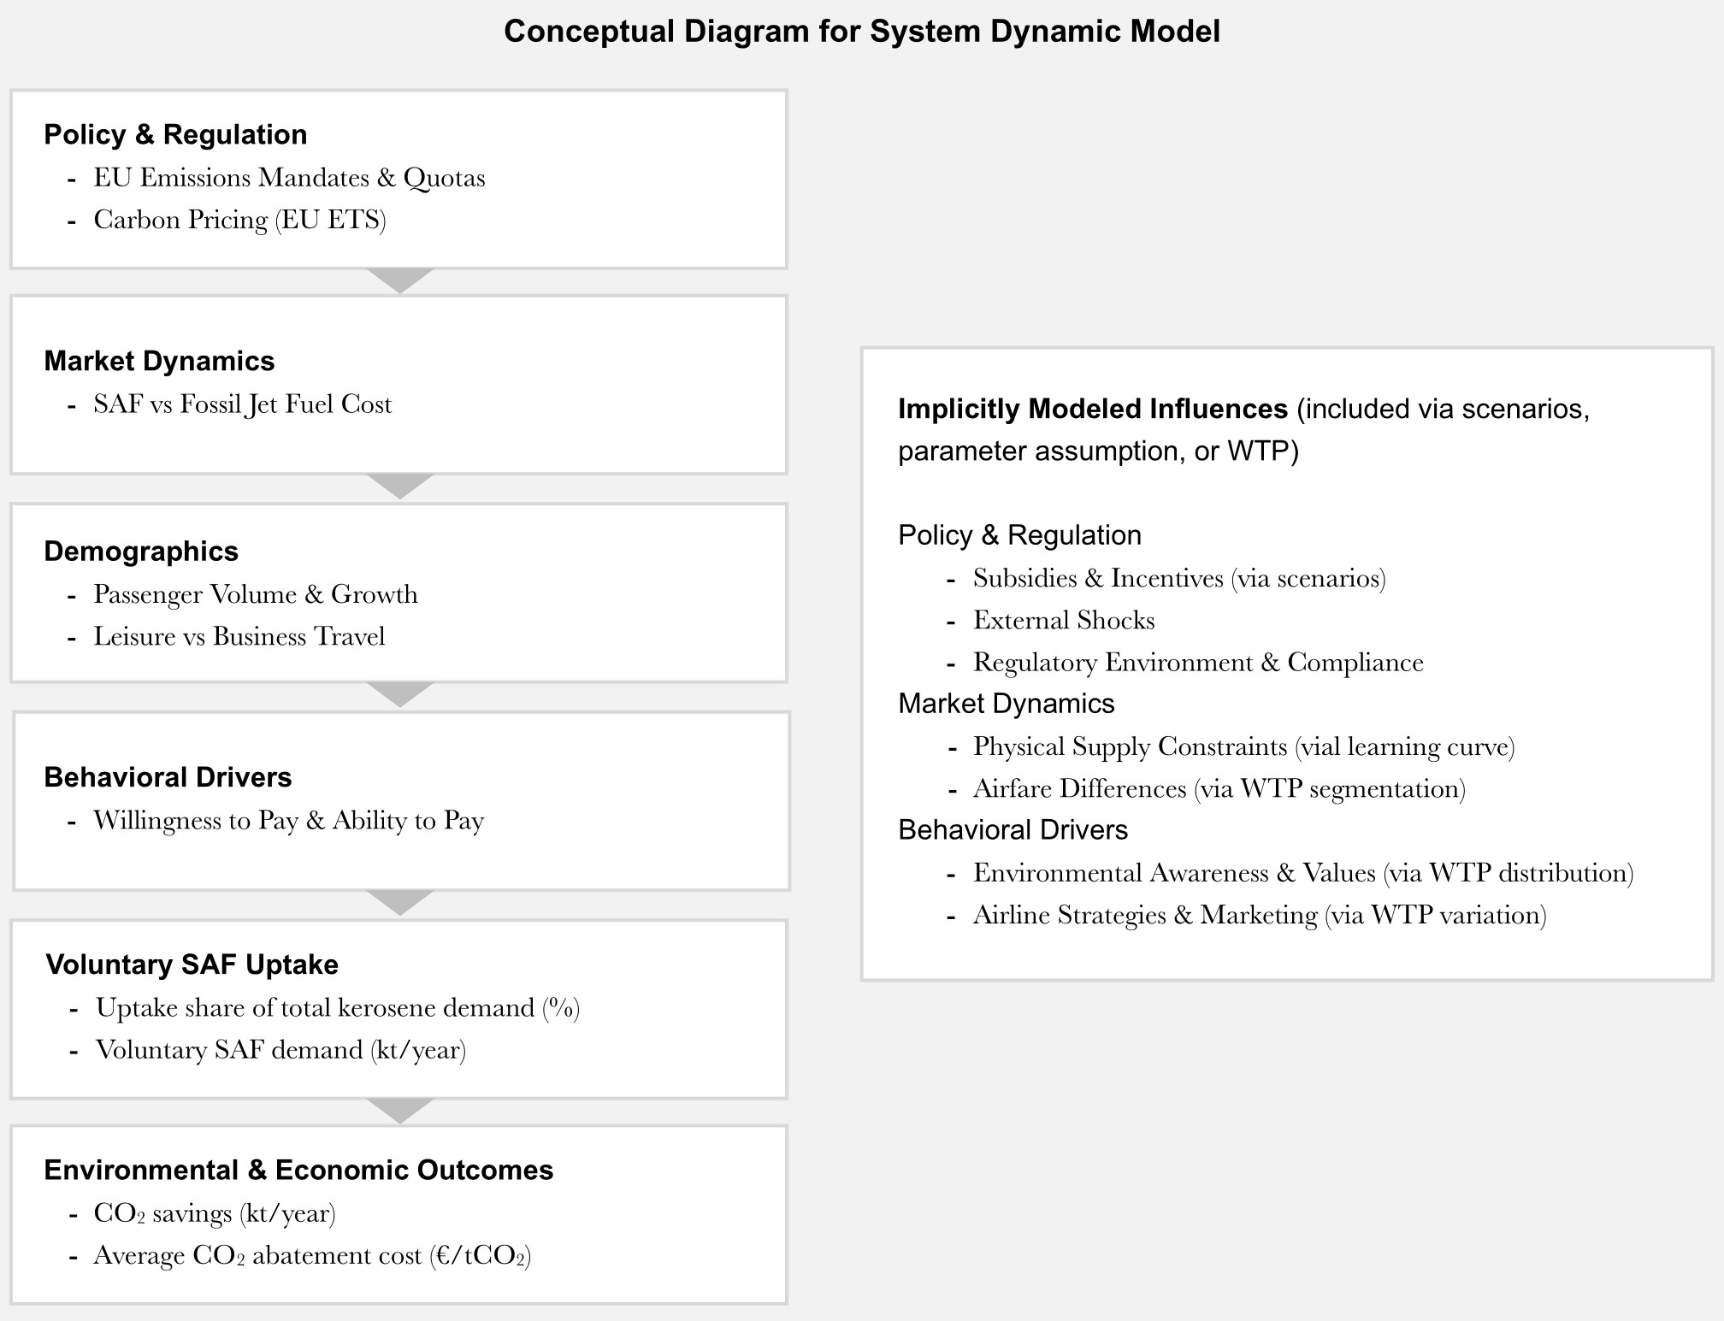Click the "Leisure vs Business Travel" item
The image size is (1724, 1321).
(239, 637)
